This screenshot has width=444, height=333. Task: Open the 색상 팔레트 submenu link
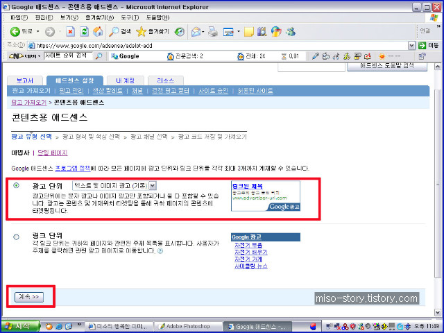tap(108, 91)
